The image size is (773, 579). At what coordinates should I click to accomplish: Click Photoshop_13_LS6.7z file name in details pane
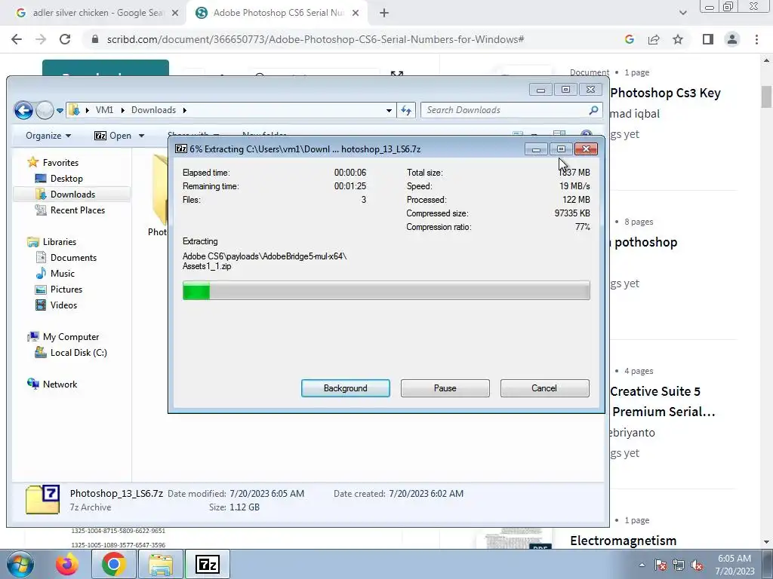(116, 493)
